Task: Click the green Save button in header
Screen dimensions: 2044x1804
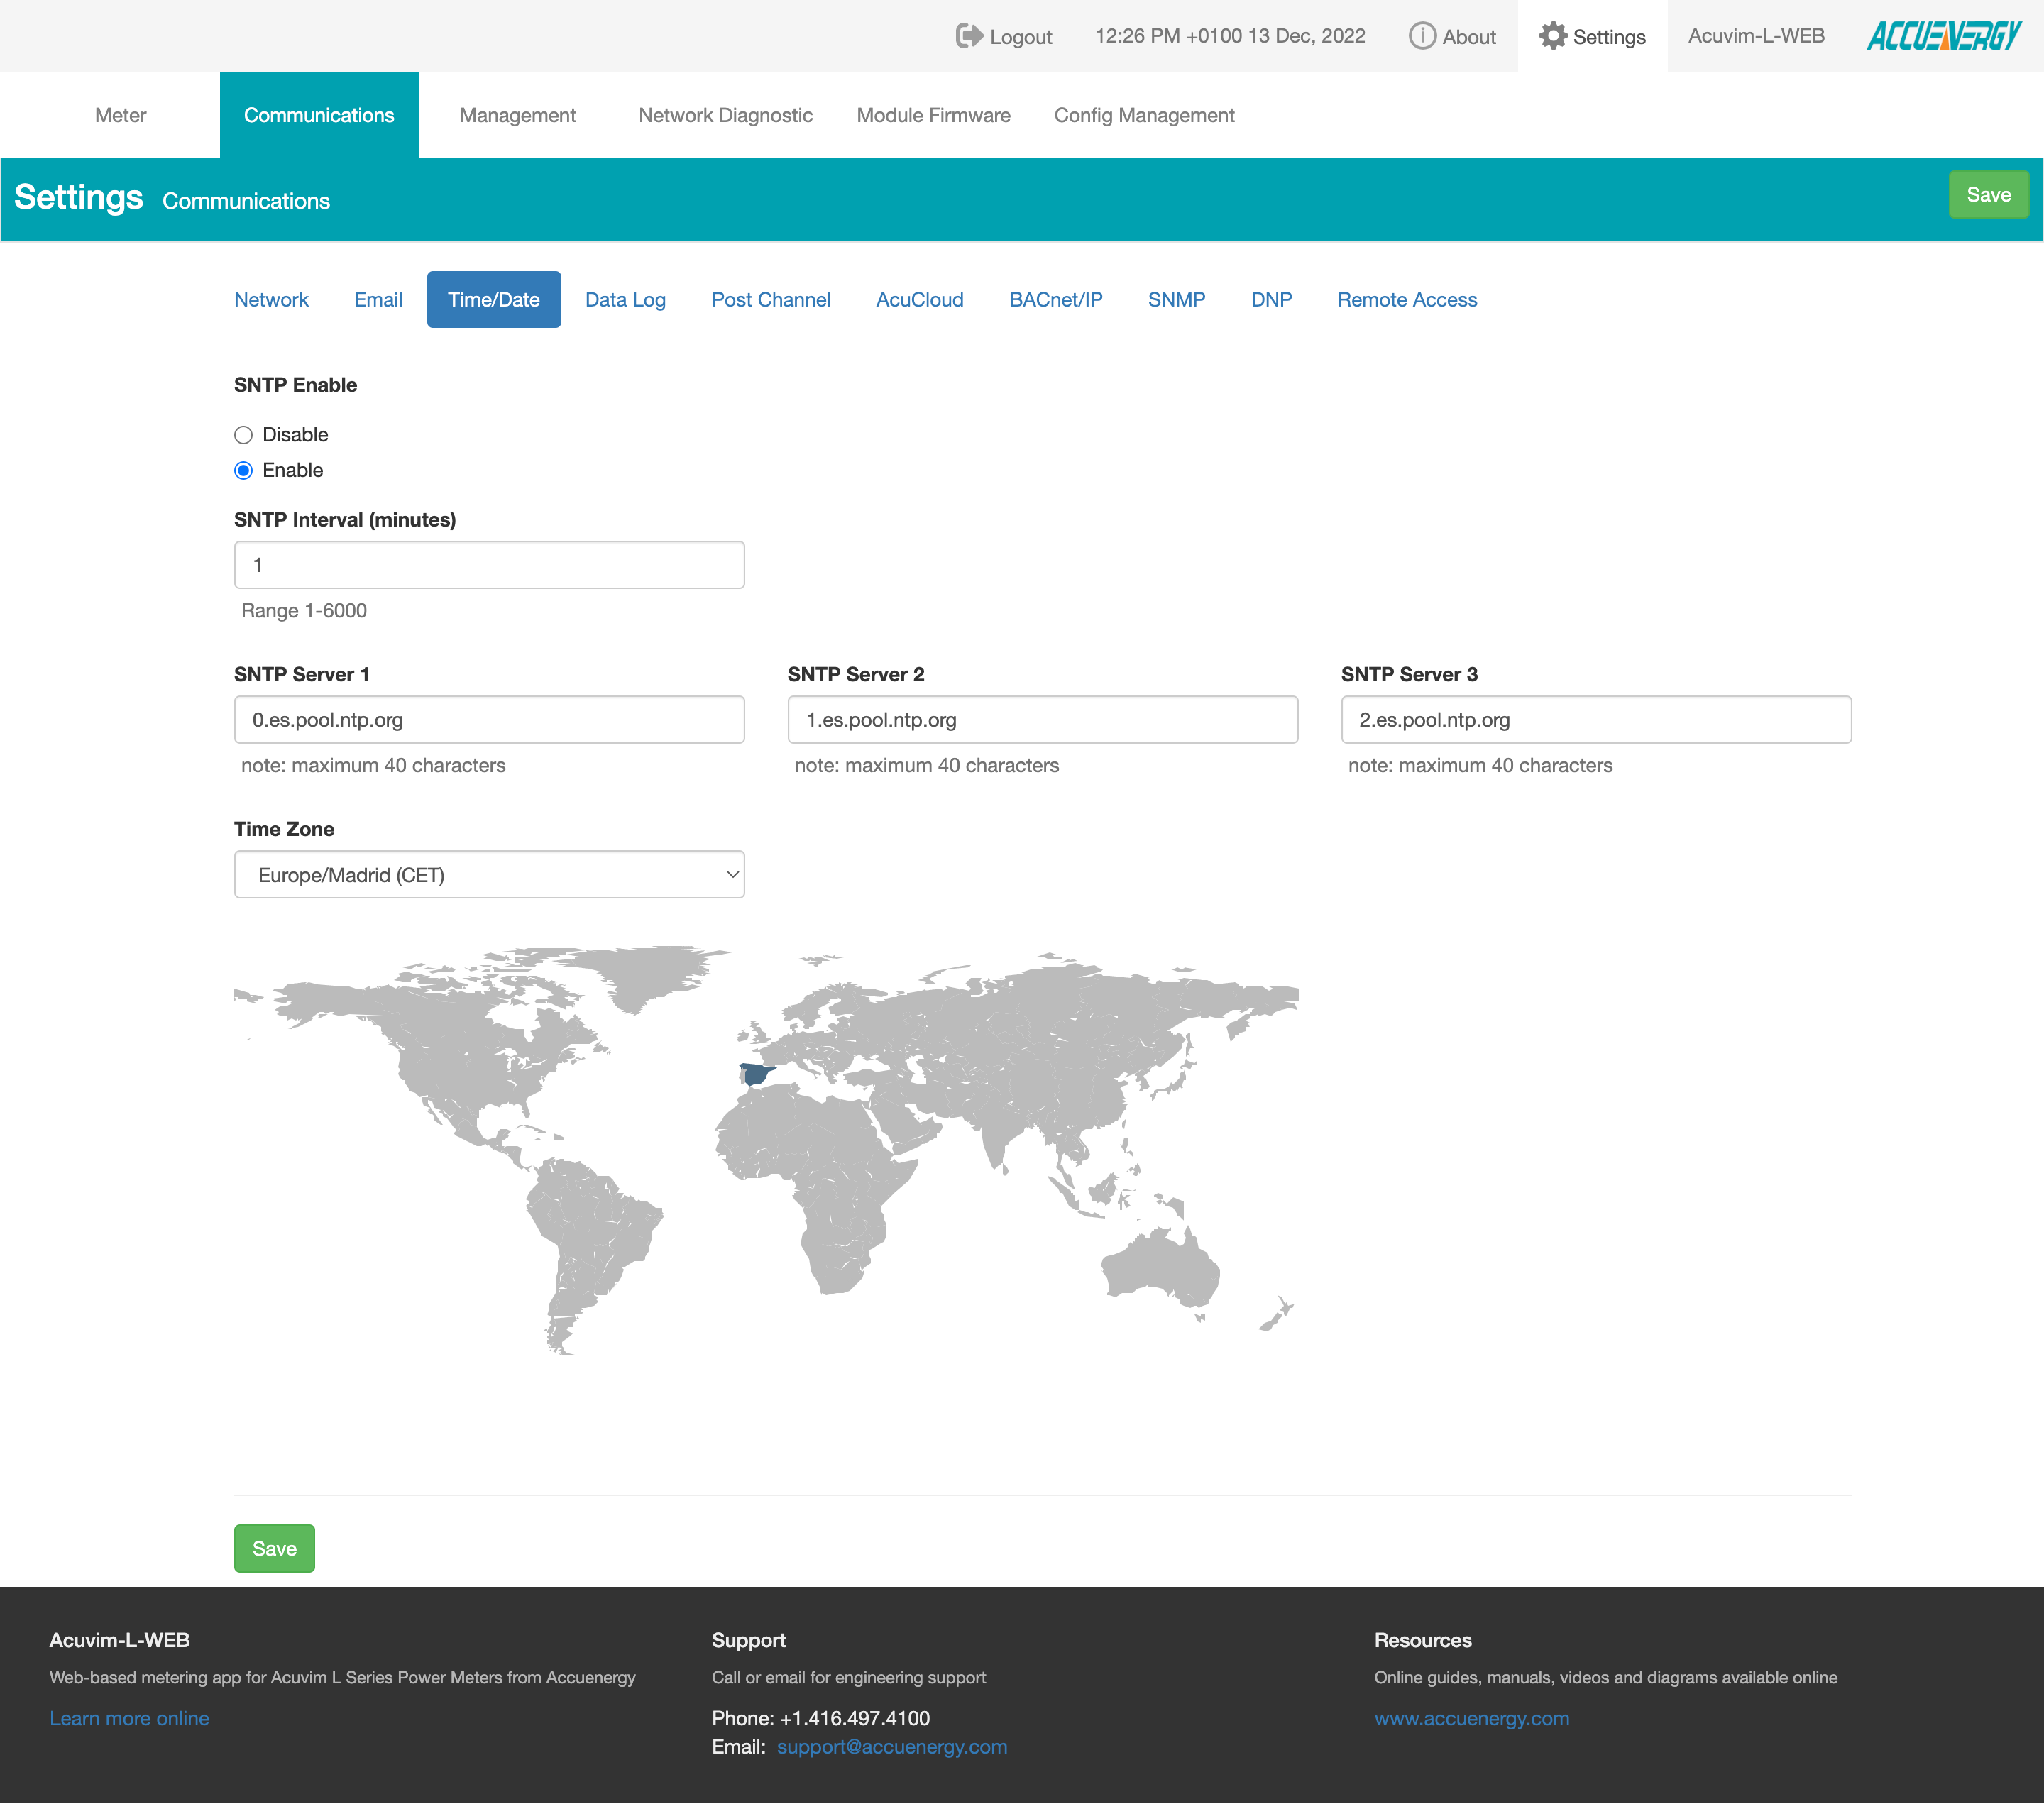Action: point(1988,195)
